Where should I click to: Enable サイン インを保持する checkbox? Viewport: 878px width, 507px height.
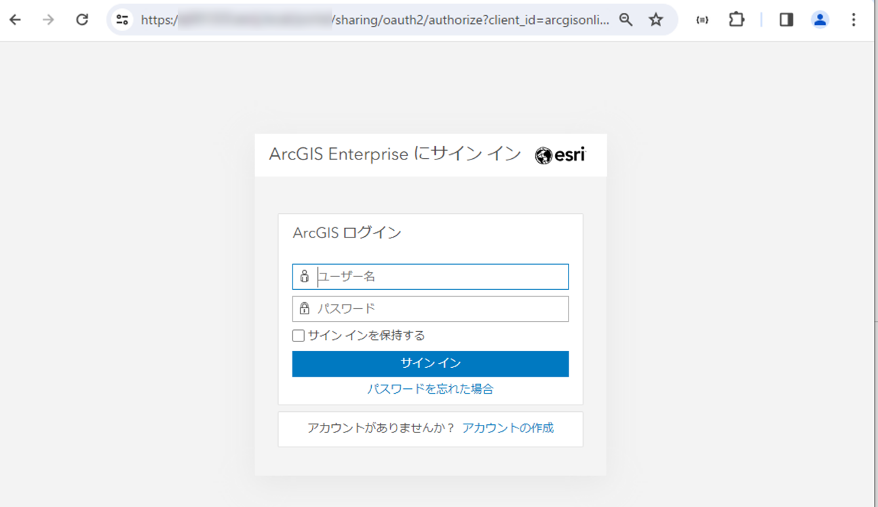click(x=299, y=335)
